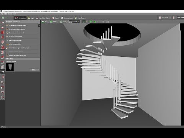Viewport: 184px width, 138px height.
Task: Click the cutouts tool sidebar icon
Action: pyautogui.click(x=2, y=62)
